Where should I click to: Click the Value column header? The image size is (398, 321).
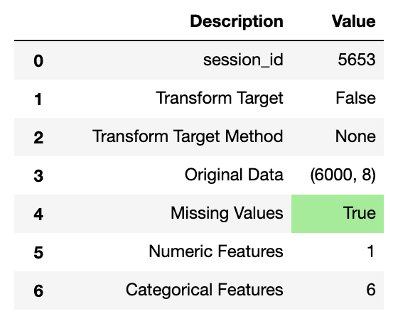354,21
